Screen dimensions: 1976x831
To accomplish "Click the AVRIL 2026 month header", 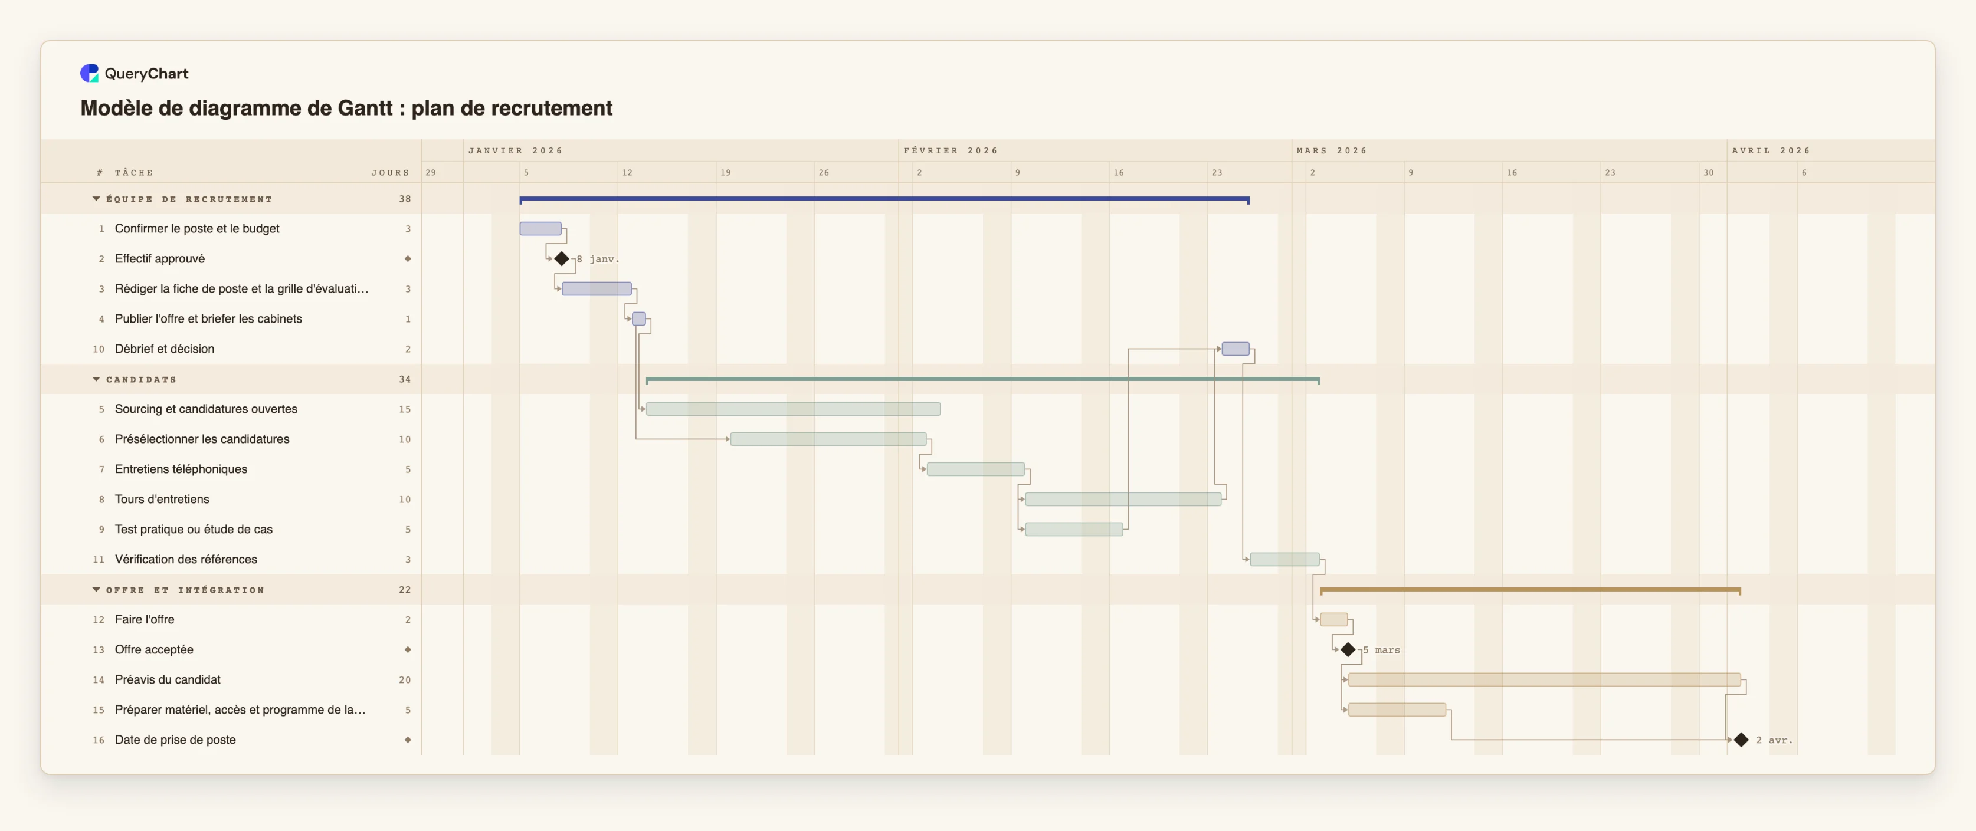I will pos(1771,150).
